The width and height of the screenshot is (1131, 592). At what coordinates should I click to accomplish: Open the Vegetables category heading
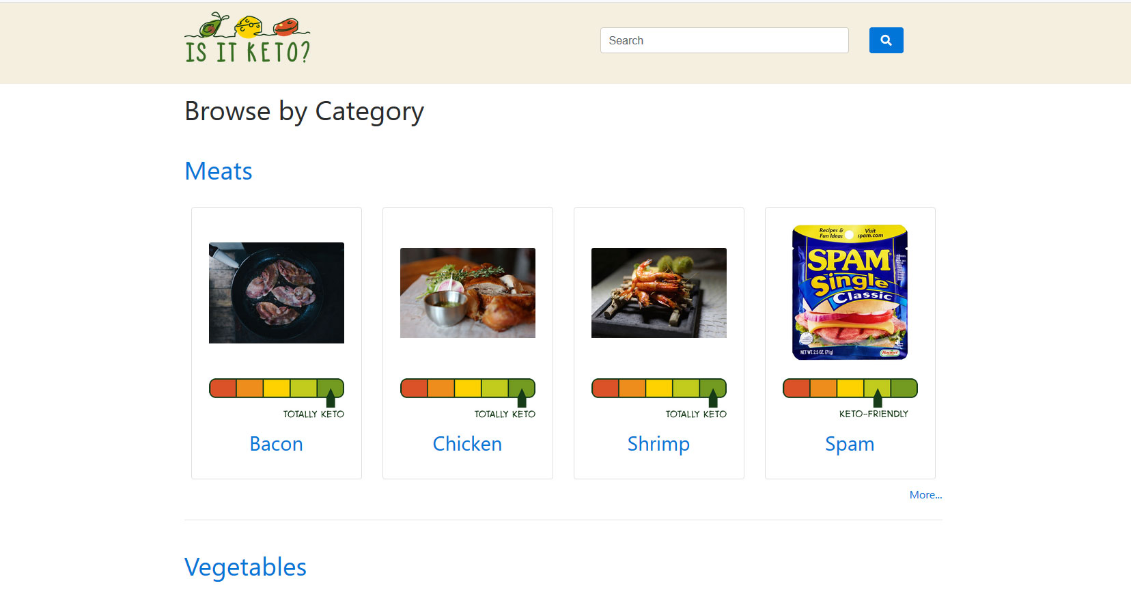tap(245, 567)
